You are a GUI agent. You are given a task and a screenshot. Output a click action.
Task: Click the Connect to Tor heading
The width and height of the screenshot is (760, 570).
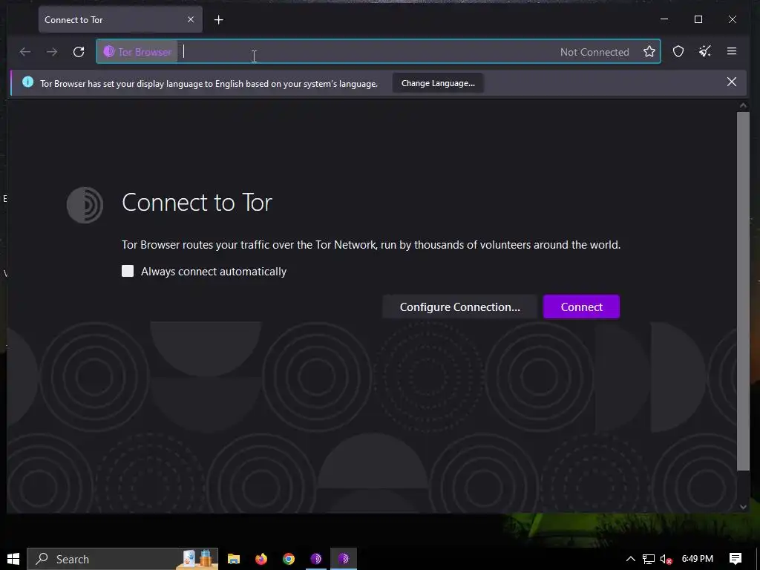pos(197,202)
